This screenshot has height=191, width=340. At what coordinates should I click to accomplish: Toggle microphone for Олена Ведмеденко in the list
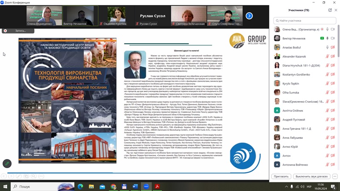[x=328, y=29]
